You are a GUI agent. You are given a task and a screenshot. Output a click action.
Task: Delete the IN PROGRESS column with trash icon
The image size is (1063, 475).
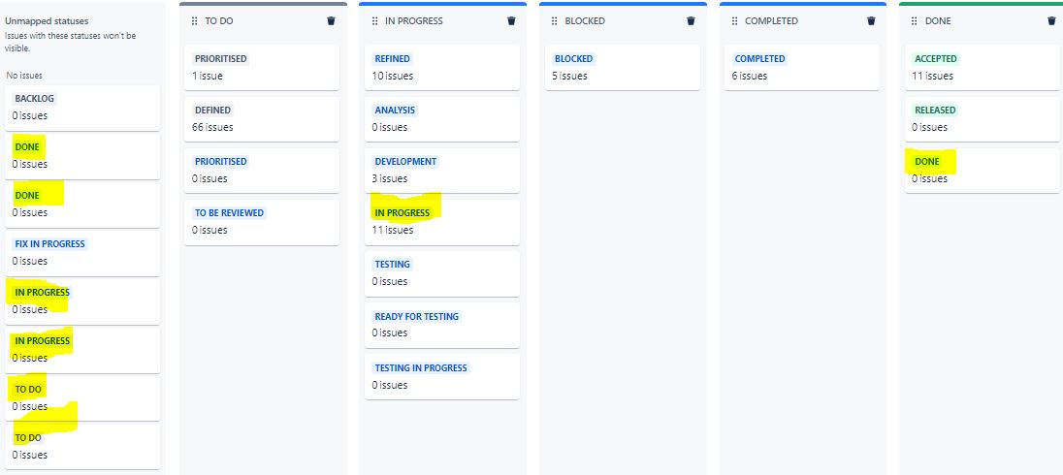click(511, 21)
